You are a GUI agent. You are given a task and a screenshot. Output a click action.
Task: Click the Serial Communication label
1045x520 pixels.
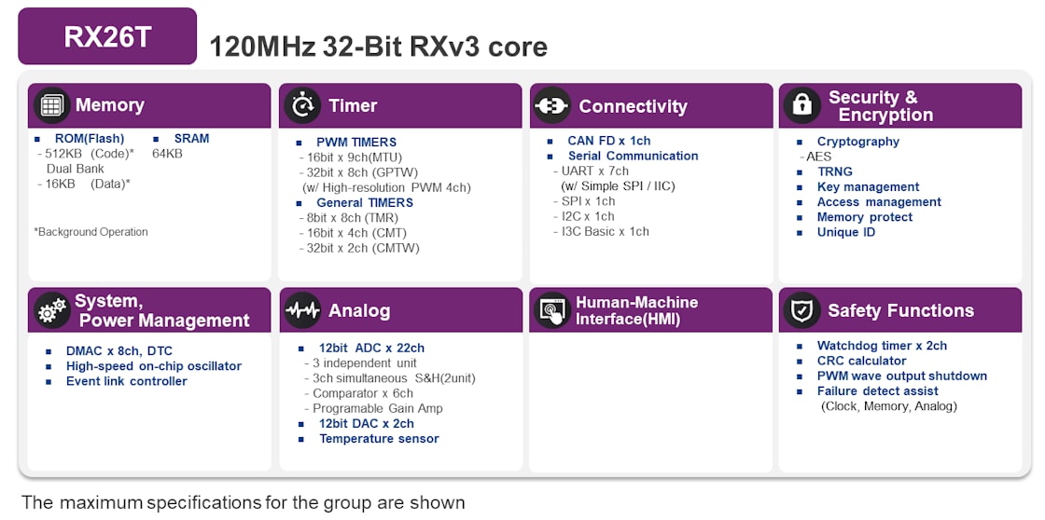634,156
